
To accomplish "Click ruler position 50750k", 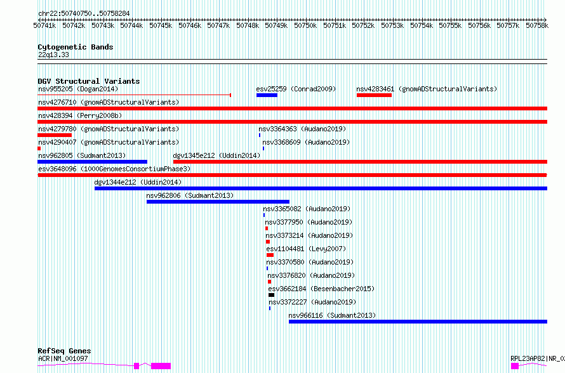I will pyautogui.click(x=305, y=25).
